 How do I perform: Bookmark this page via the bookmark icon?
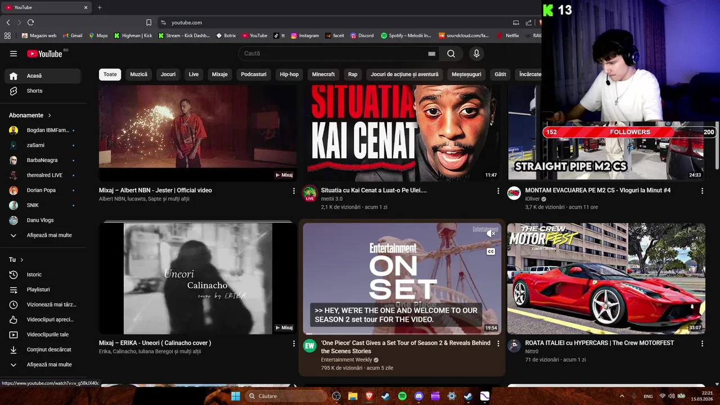pyautogui.click(x=148, y=22)
